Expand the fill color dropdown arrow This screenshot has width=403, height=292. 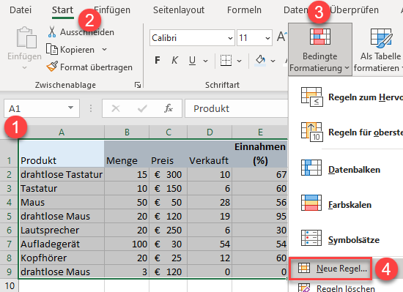coord(273,61)
